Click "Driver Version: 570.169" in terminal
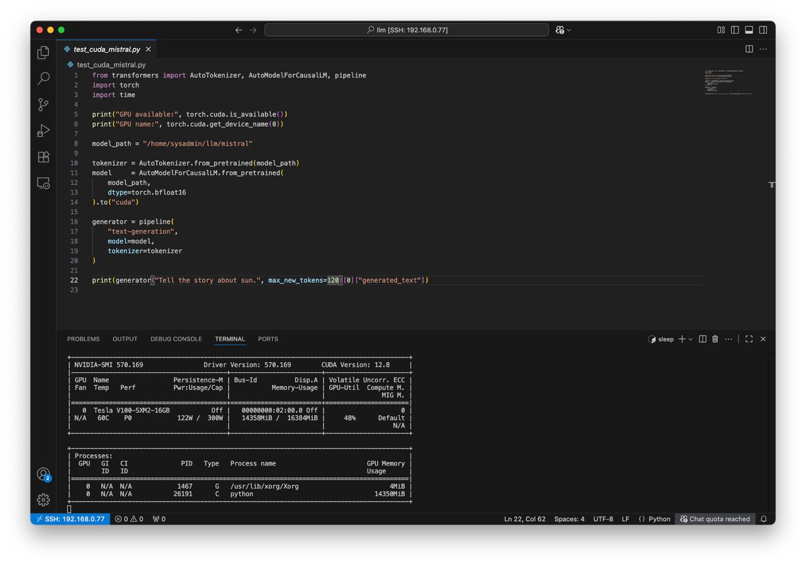The height and width of the screenshot is (565, 806). point(247,365)
